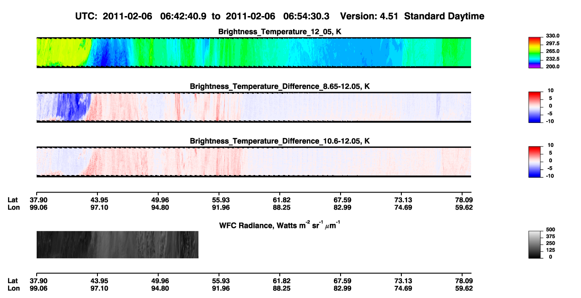Image resolution: width=581 pixels, height=298 pixels.
Task: Click the "375" label on the WFC colorbar
Action: coord(551,237)
